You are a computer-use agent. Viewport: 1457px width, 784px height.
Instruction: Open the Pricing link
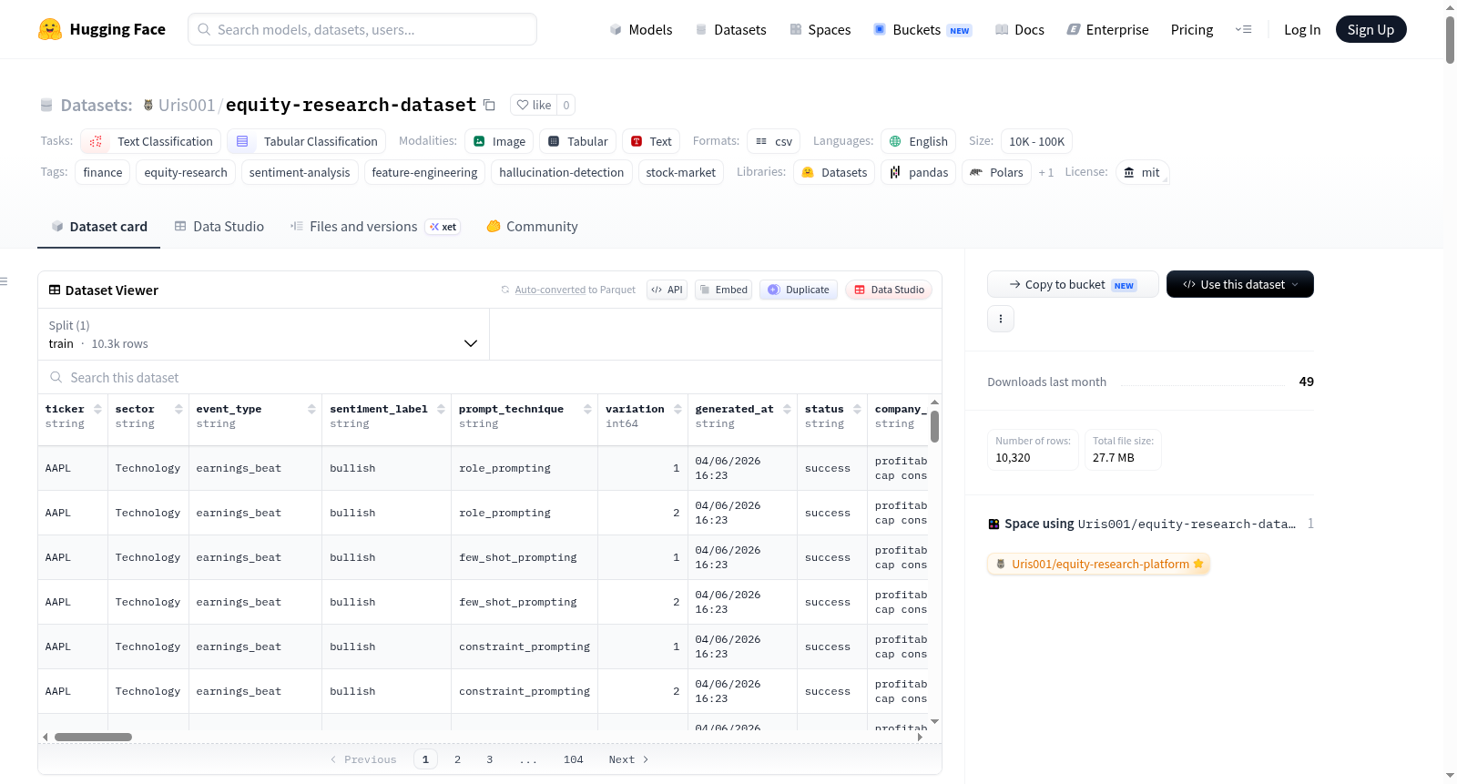pos(1192,29)
